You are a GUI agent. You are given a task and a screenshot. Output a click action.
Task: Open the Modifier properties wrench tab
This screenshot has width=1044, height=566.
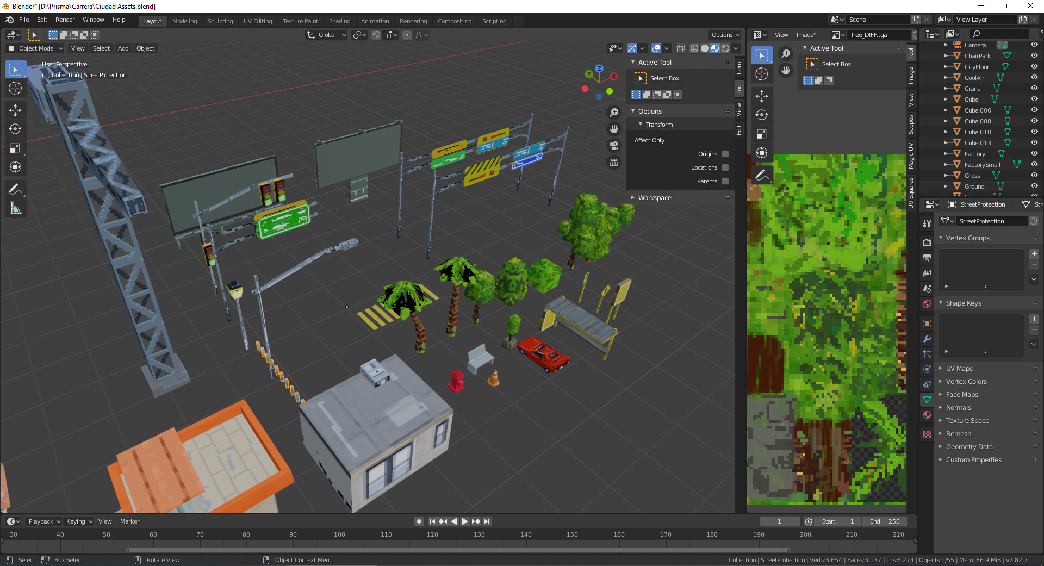click(x=927, y=339)
